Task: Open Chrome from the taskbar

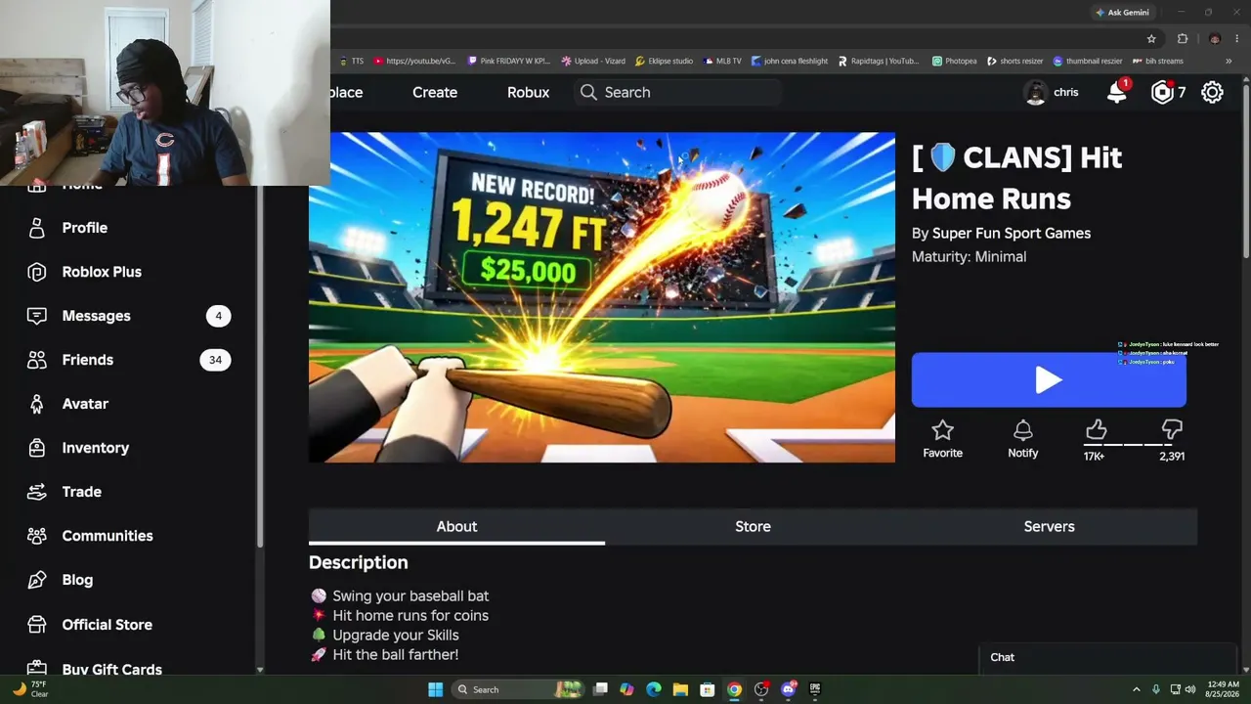Action: click(734, 689)
